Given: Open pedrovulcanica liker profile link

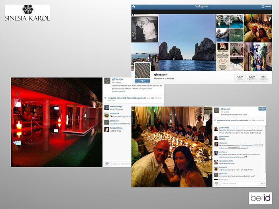Looking at the screenshot, I should [224, 120].
